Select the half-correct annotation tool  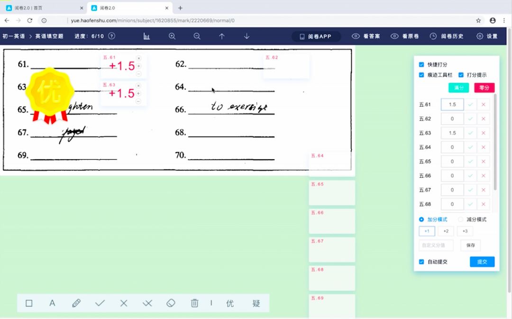(147, 303)
